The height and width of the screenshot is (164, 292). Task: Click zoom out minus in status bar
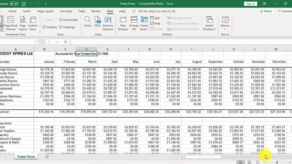264,162
